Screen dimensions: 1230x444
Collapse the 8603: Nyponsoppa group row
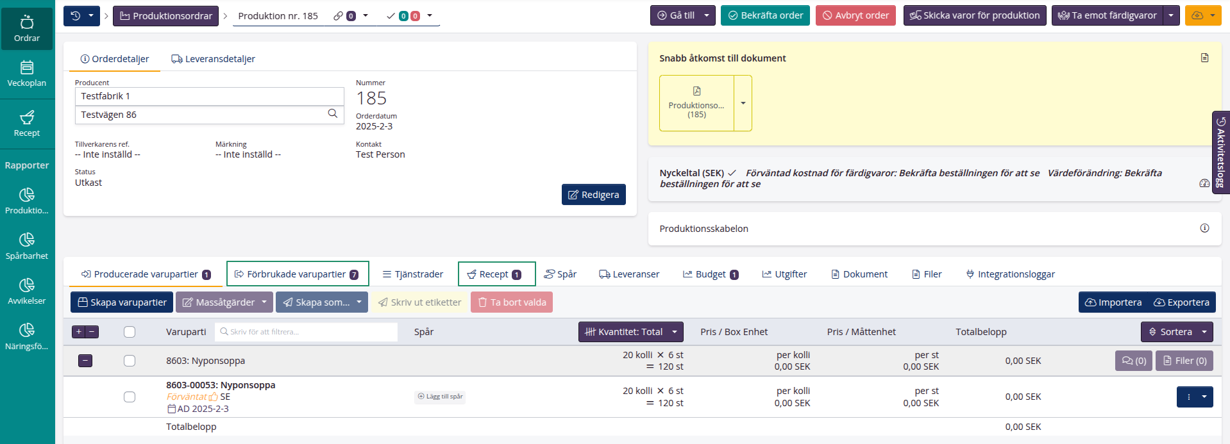pyautogui.click(x=85, y=361)
